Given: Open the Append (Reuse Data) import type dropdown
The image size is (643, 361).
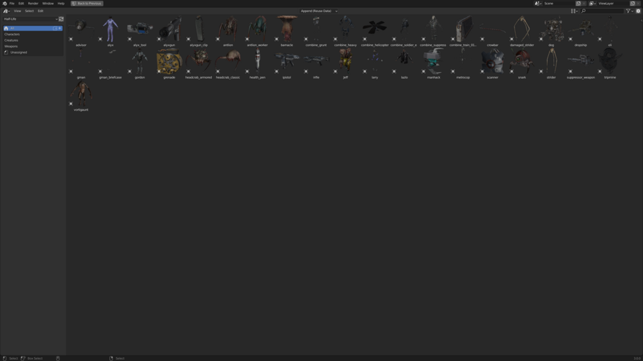Looking at the screenshot, I should point(319,11).
